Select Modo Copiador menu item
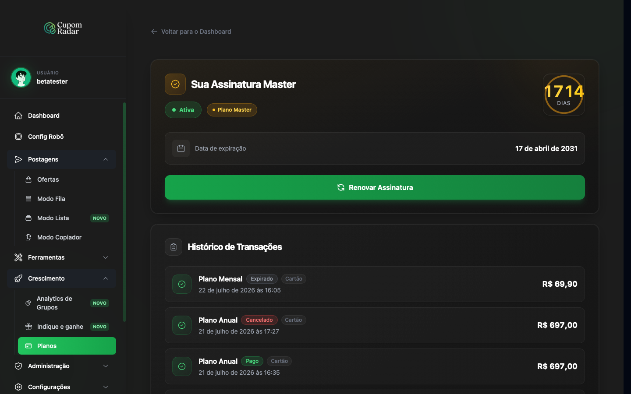Viewport: 631px width, 394px height. pos(67,237)
